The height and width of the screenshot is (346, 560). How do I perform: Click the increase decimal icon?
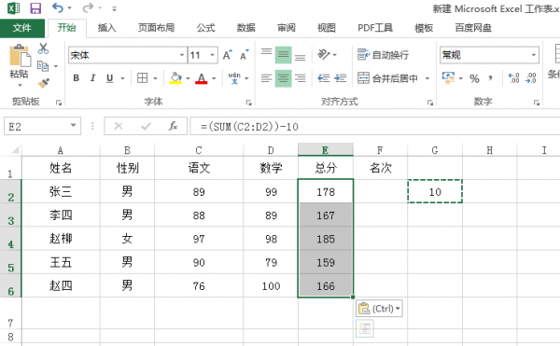(514, 78)
